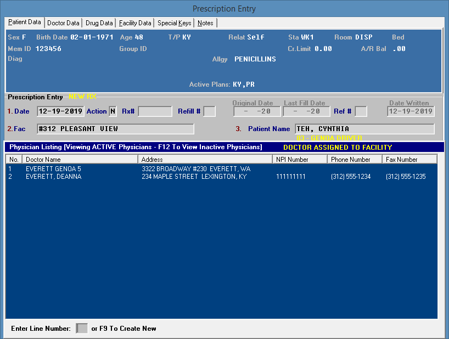
Task: Select physician row EVERETT, DEANNA
Action: 53,177
